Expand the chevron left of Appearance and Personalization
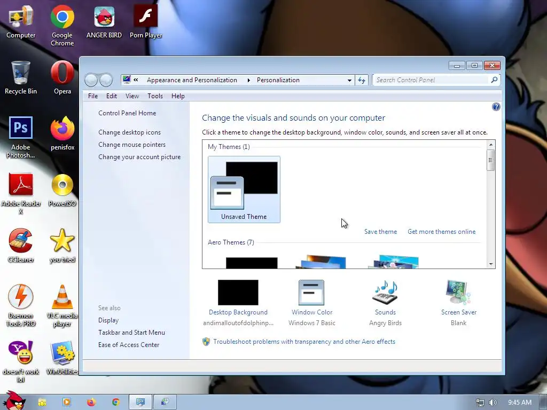The width and height of the screenshot is (547, 410). [x=136, y=80]
